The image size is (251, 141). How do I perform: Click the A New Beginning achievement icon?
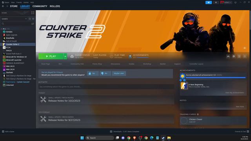pyautogui.click(x=184, y=86)
